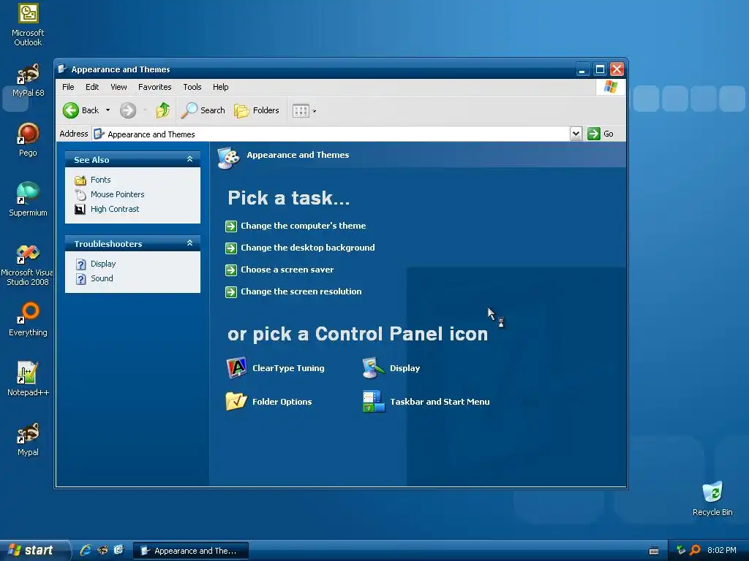Click the Windows flag logo throbber

pyautogui.click(x=611, y=87)
